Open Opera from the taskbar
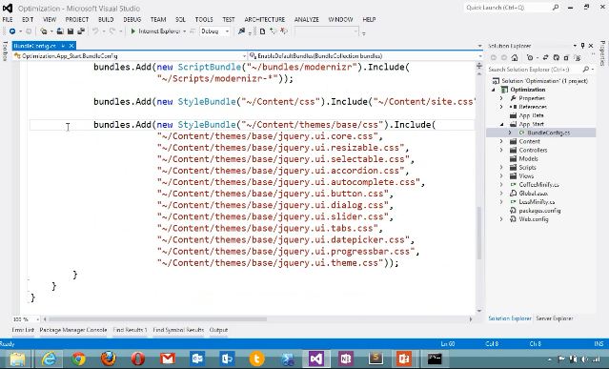609x369 pixels. tap(138, 359)
